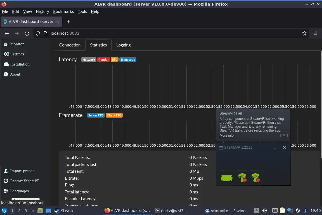Open the Installation sidebar item
The width and height of the screenshot is (322, 215).
click(16, 64)
